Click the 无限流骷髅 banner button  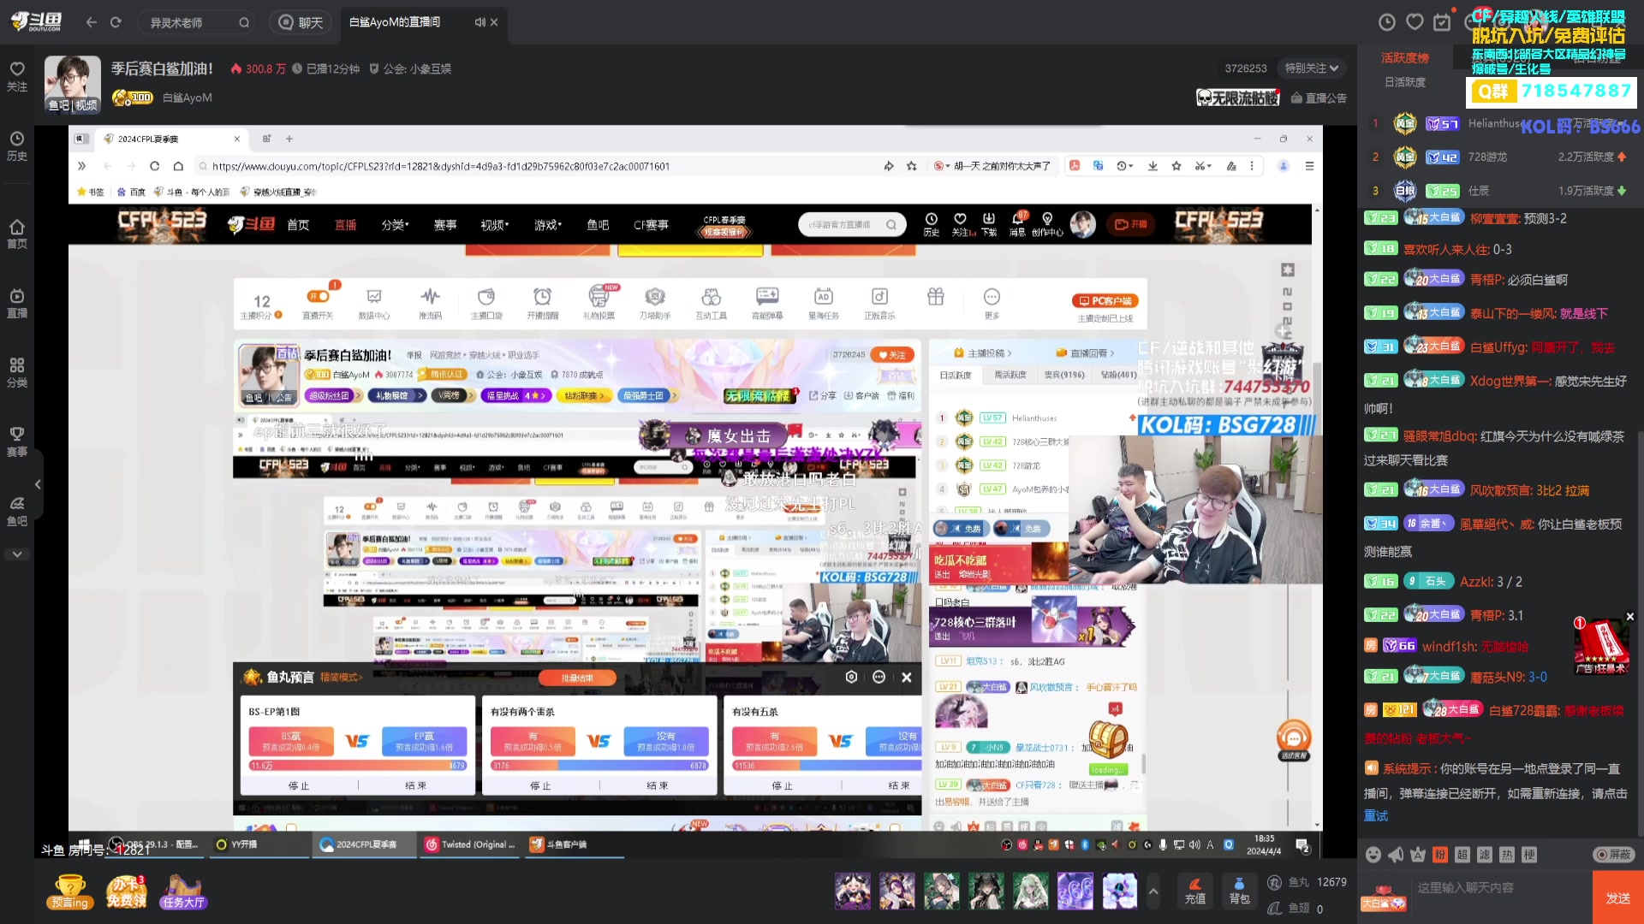[x=1236, y=98]
